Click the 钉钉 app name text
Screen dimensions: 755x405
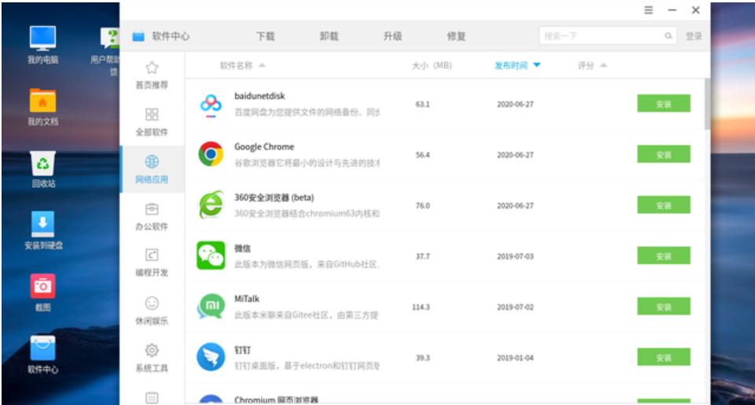[242, 350]
